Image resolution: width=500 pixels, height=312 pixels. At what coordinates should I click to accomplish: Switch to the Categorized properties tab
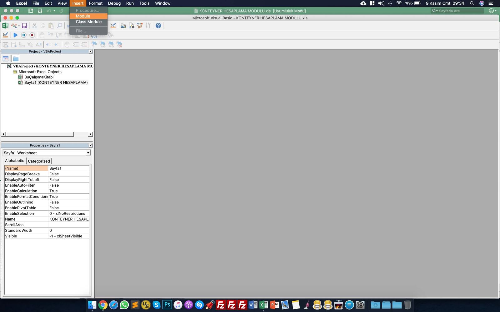[39, 161]
